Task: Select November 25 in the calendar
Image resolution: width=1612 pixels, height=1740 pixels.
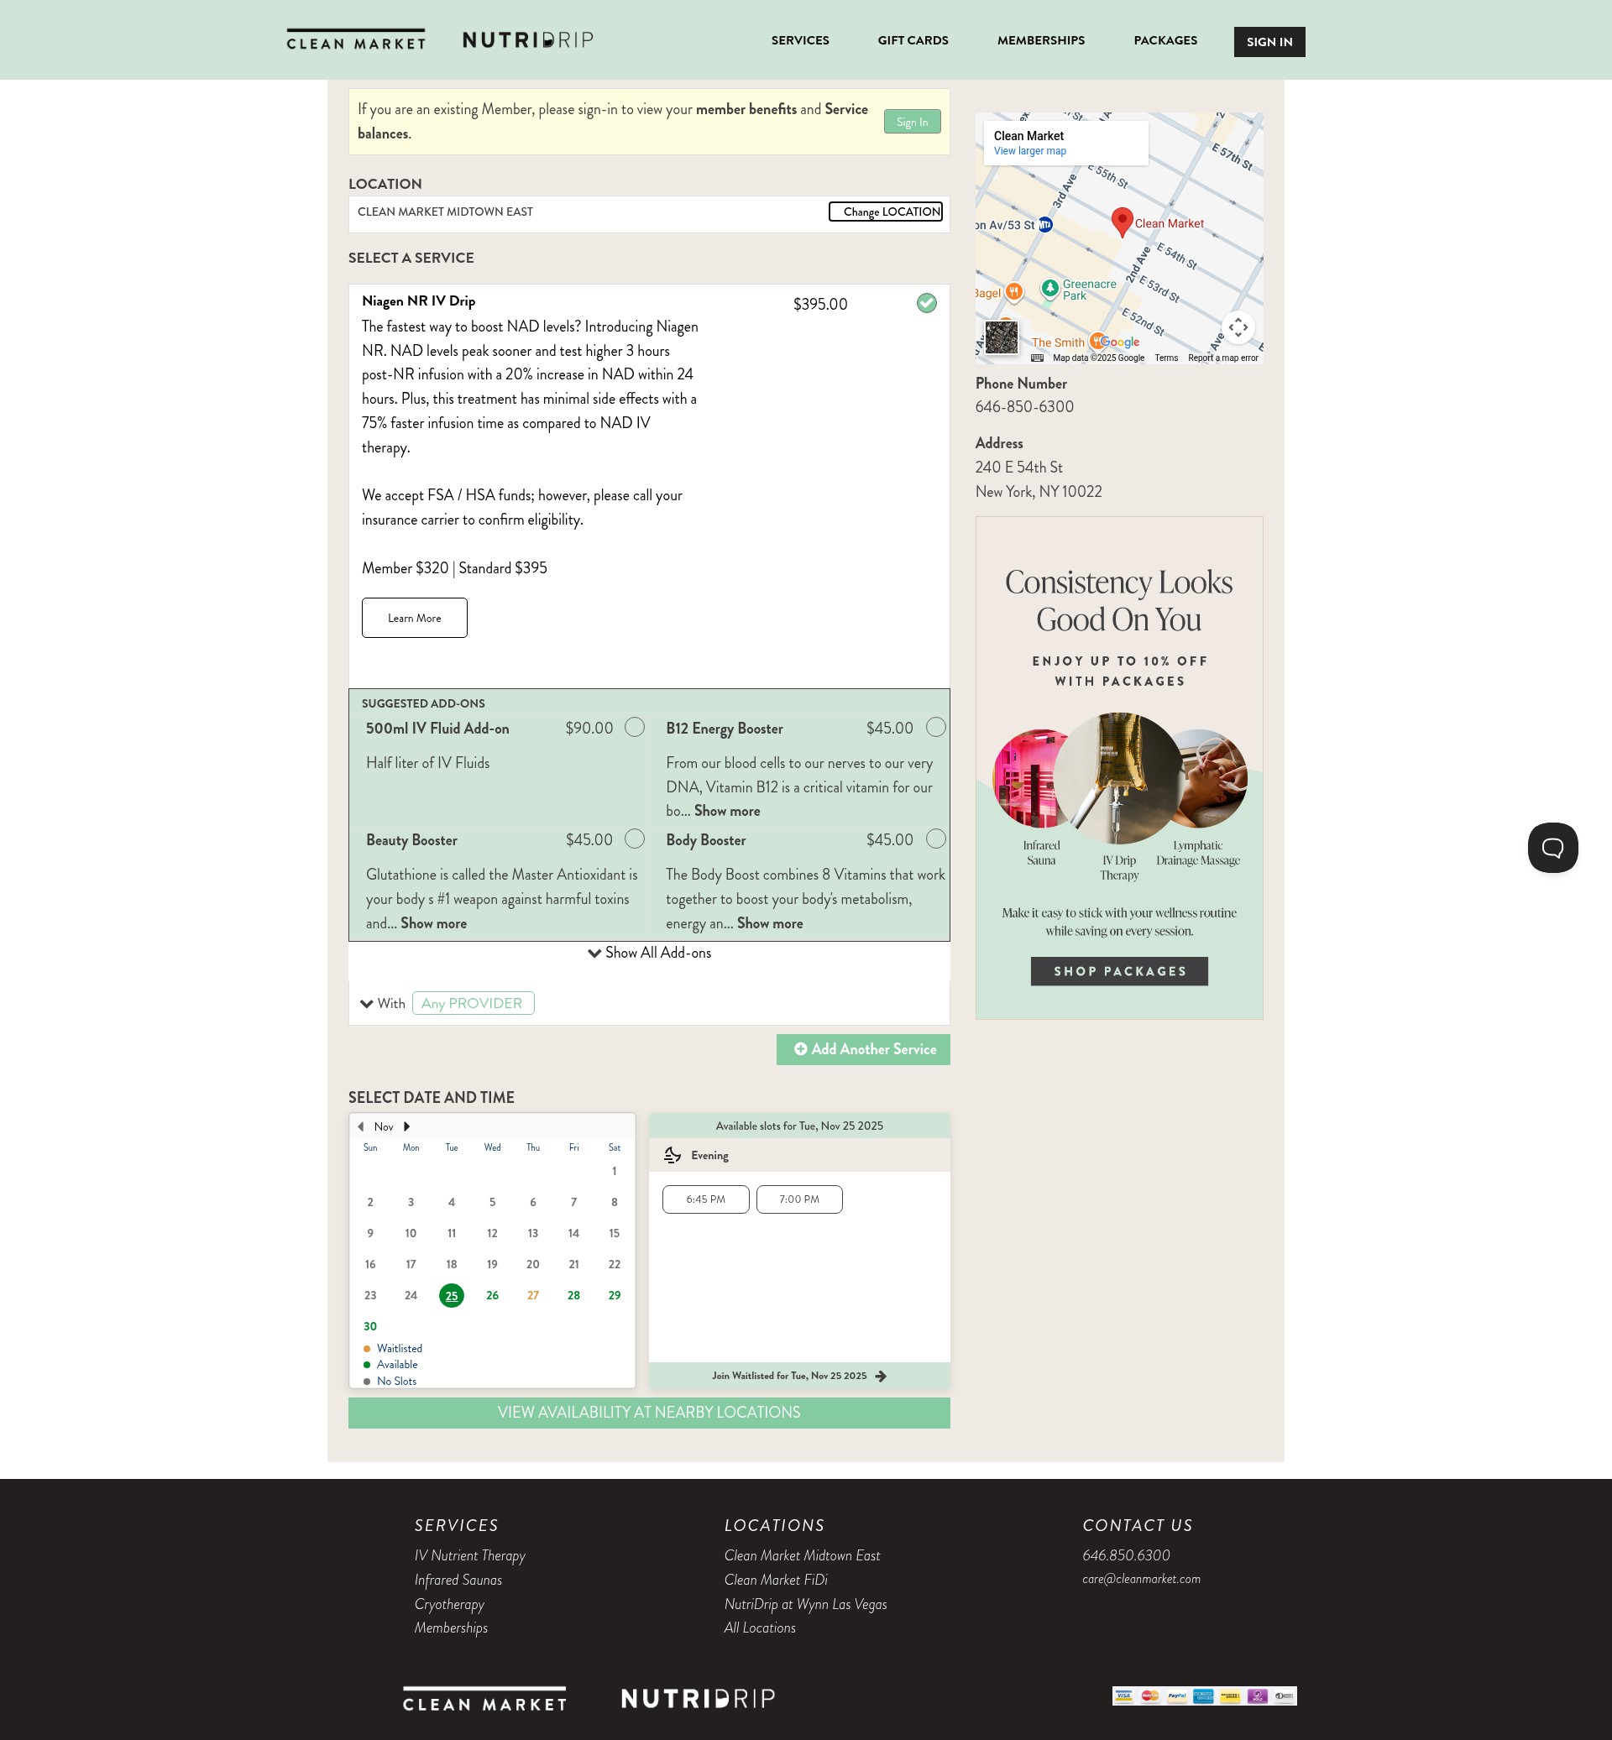Action: pos(451,1296)
